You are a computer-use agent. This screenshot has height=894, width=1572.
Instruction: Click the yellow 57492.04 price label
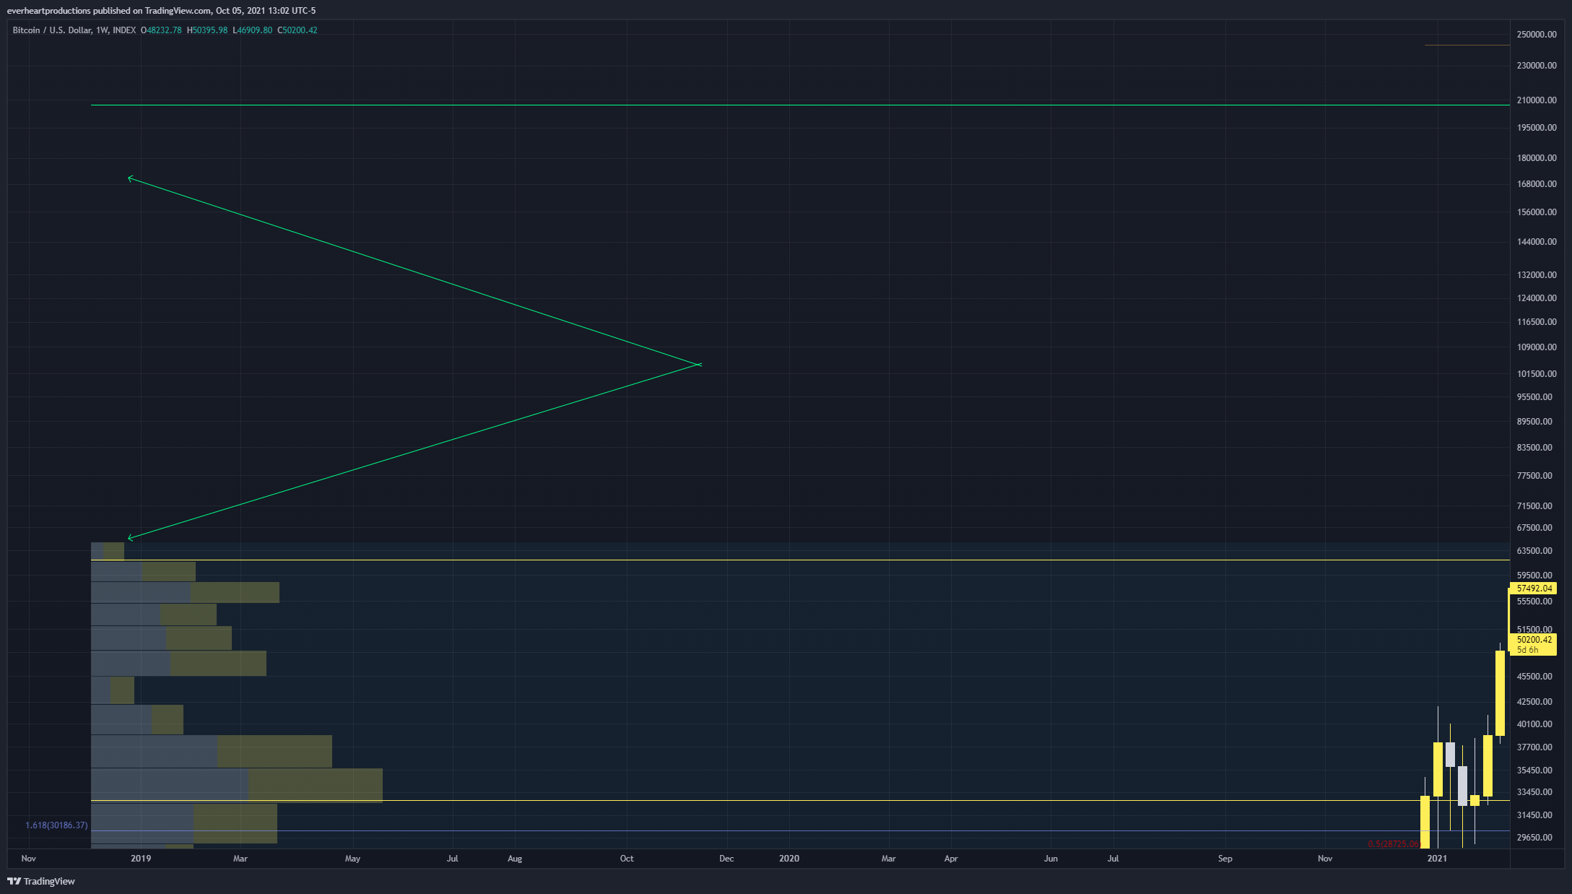1534,589
